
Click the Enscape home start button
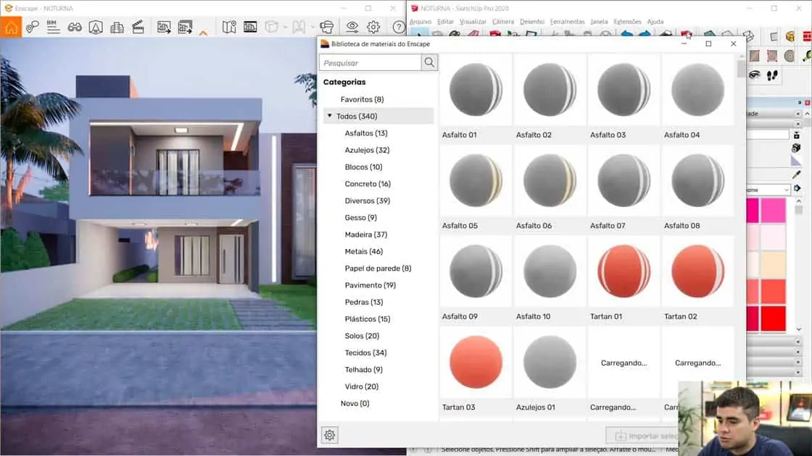(x=11, y=27)
